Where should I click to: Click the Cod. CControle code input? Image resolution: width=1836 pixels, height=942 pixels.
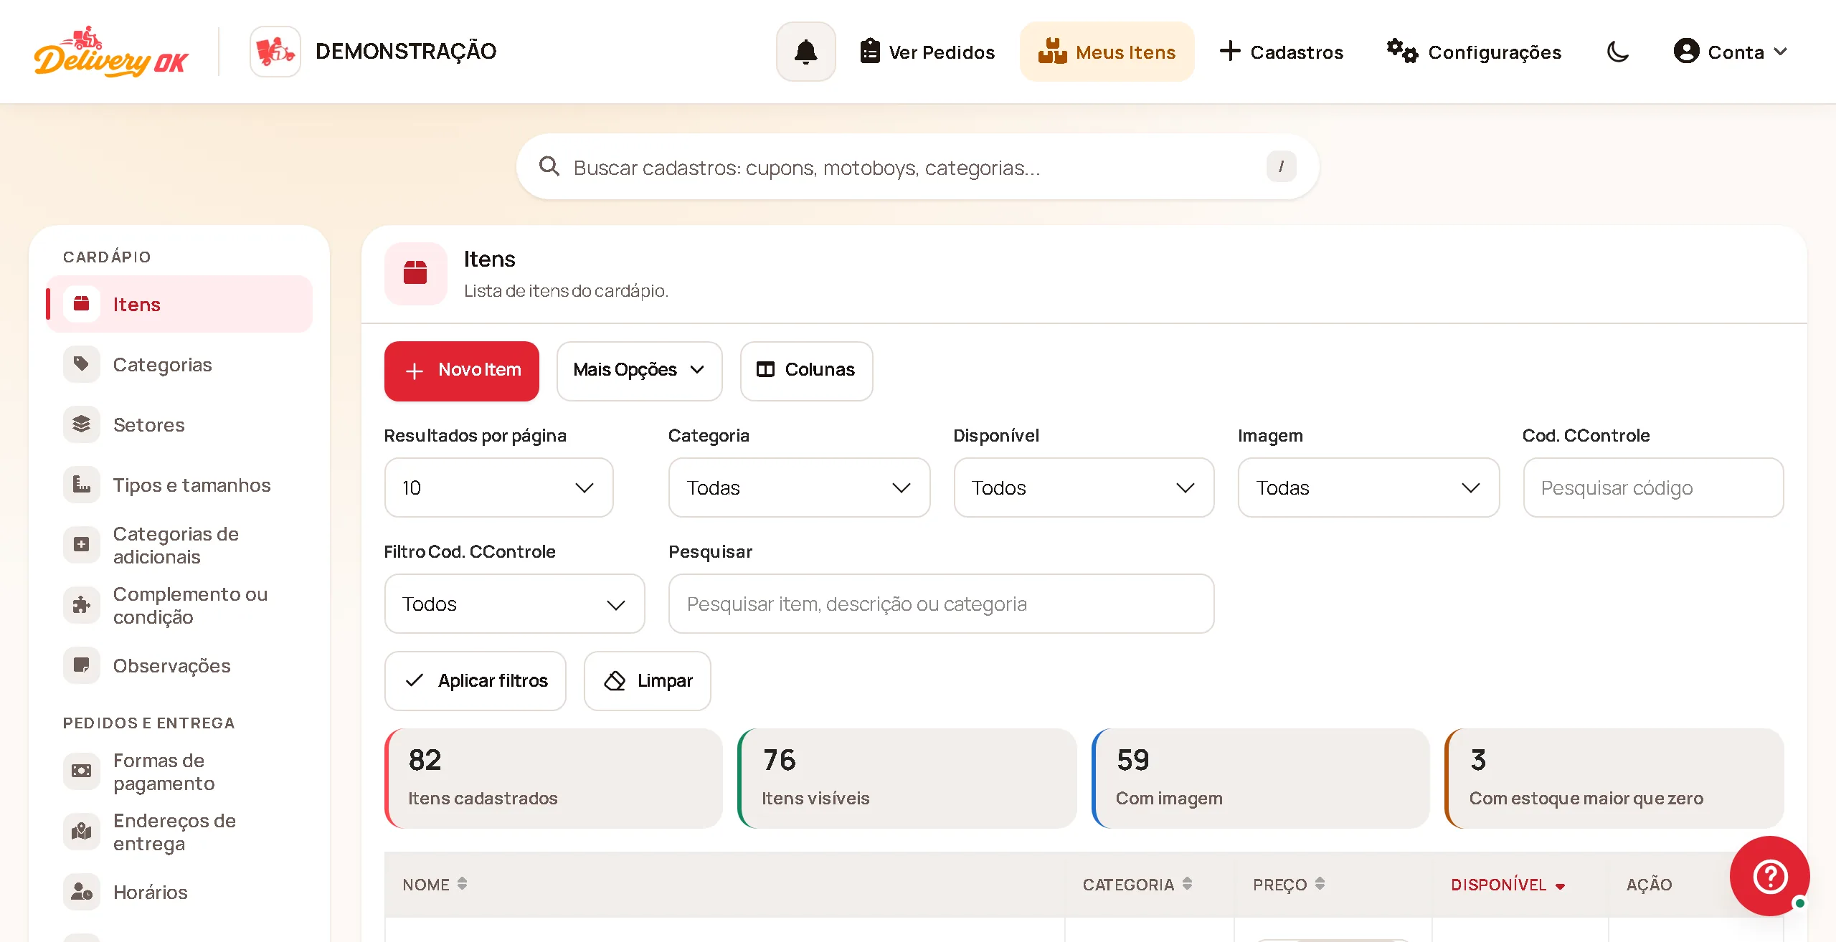tap(1654, 487)
